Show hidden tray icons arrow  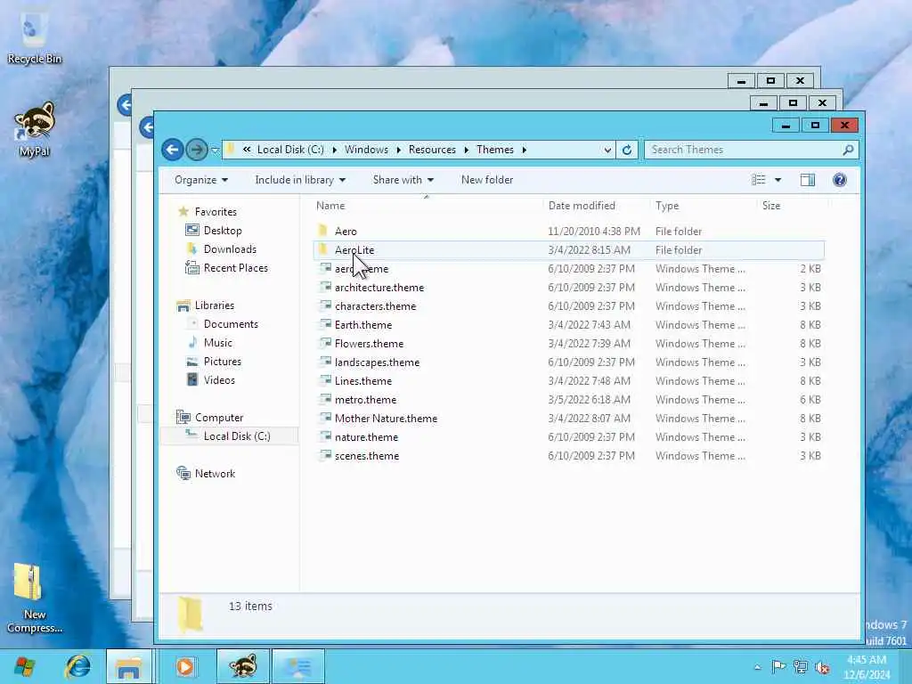757,667
